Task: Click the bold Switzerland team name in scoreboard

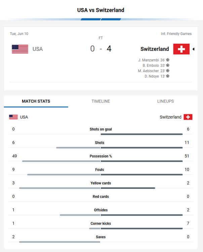Action: [x=155, y=49]
